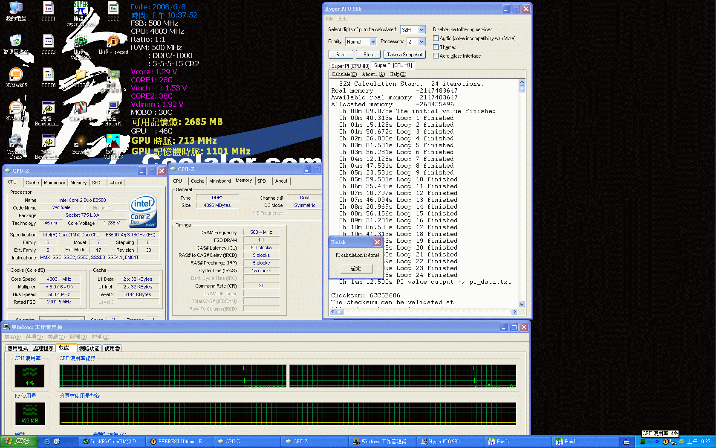
Task: Open the TTTT6 desktop file icon
Action: [x=48, y=78]
